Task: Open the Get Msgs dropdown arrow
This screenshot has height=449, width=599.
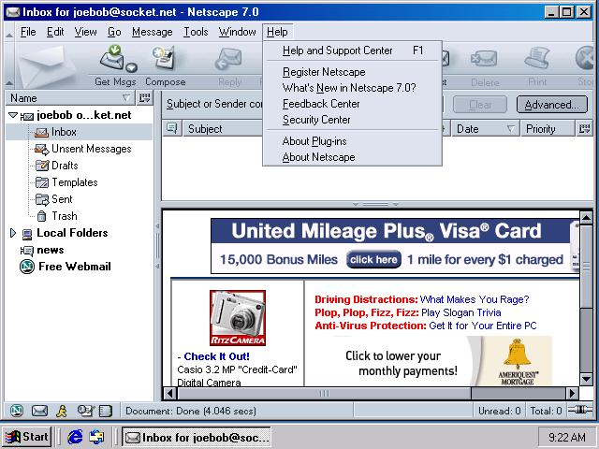Action: tap(131, 67)
